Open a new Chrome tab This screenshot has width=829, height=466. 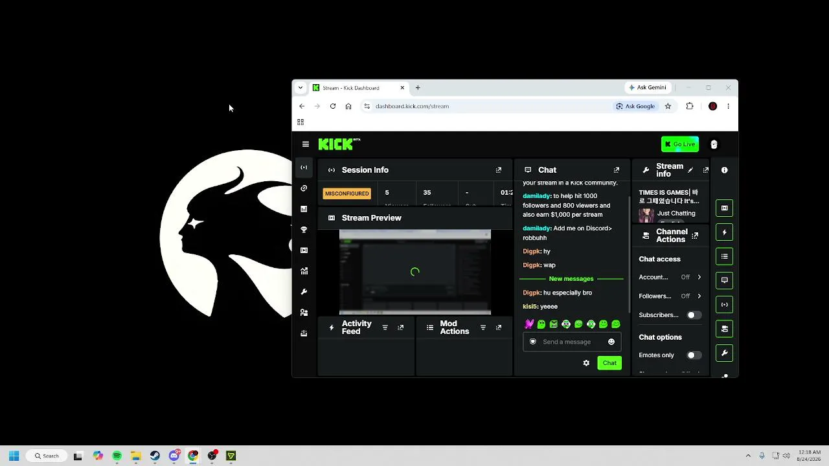418,88
